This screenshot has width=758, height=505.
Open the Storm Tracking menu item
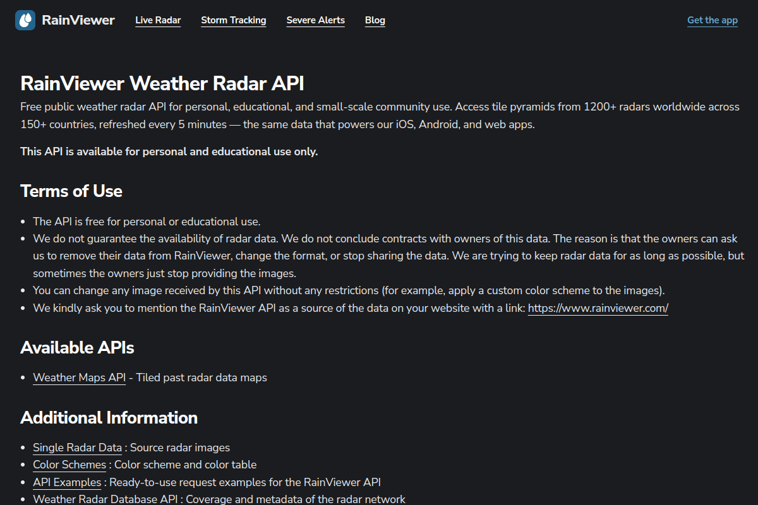(234, 20)
